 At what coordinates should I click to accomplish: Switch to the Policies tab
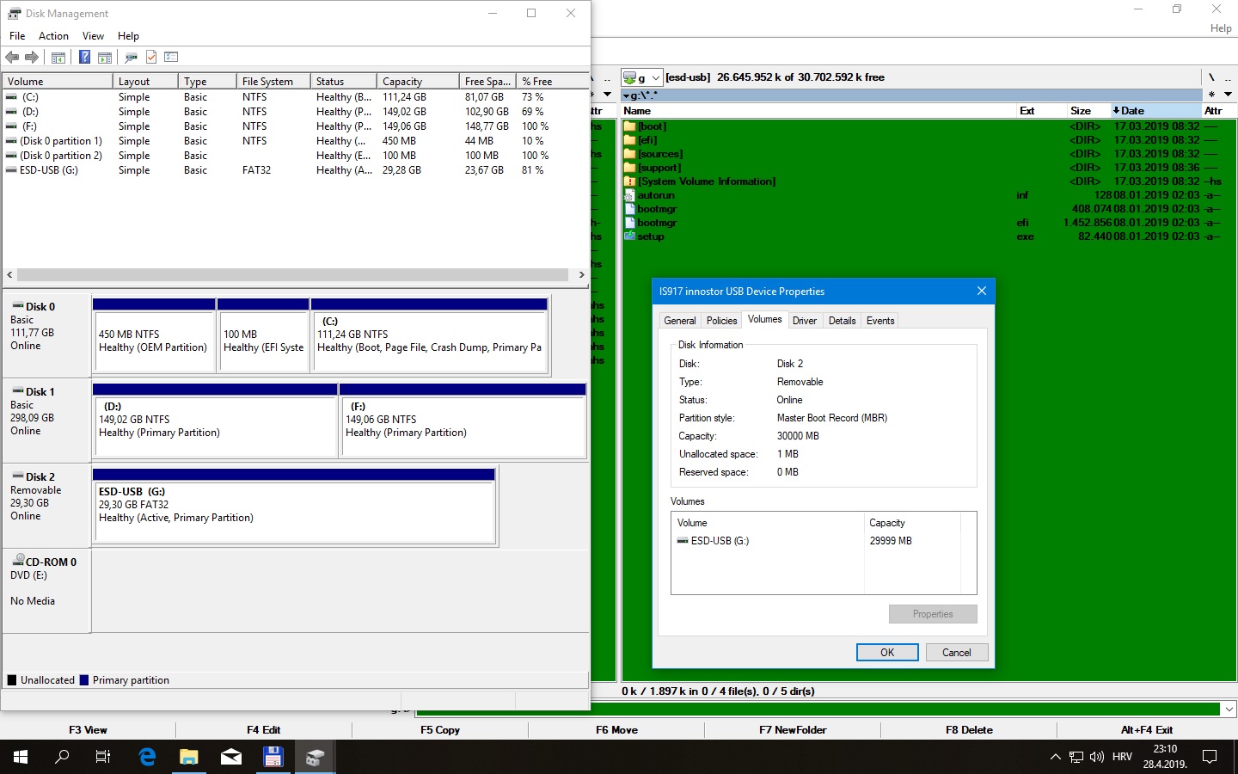(x=721, y=321)
